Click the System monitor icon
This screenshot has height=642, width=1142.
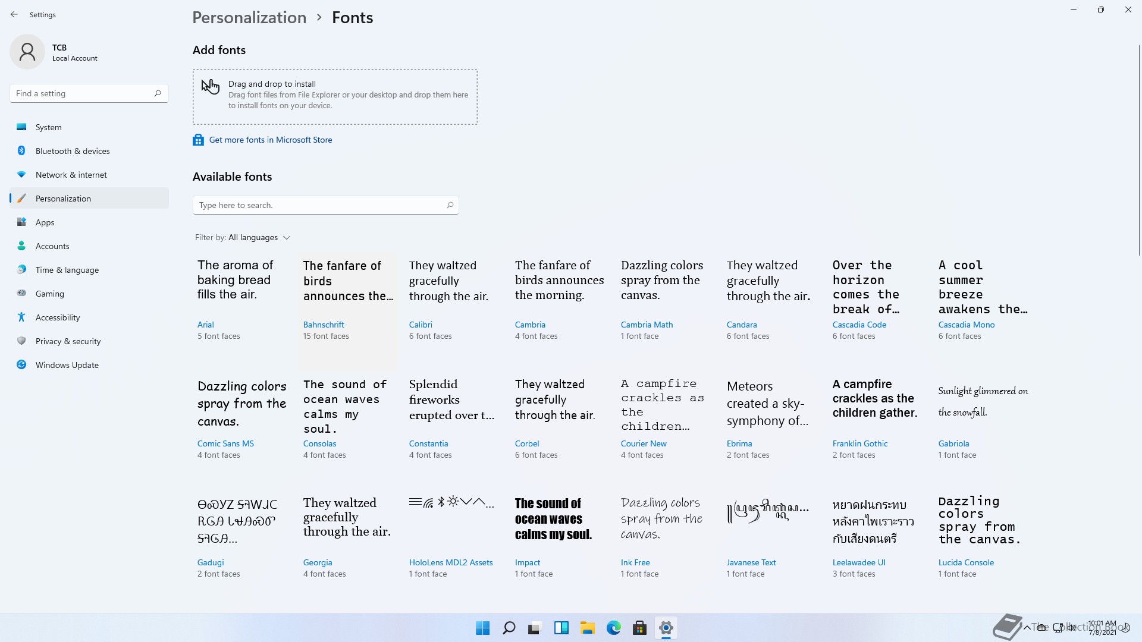(x=21, y=127)
